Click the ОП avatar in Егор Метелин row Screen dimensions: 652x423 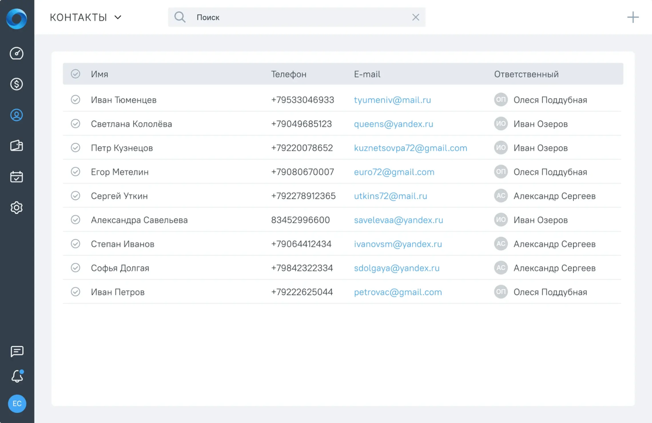(x=501, y=172)
